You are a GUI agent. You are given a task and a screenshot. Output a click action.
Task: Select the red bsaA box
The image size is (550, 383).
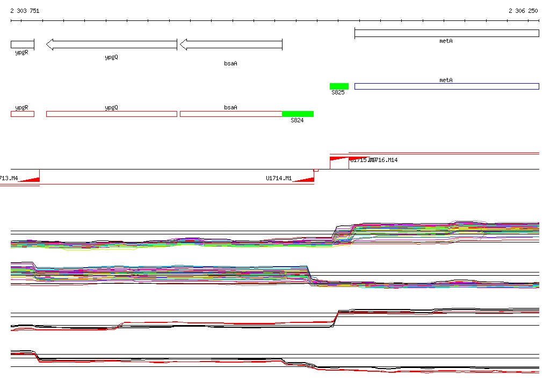pos(231,114)
